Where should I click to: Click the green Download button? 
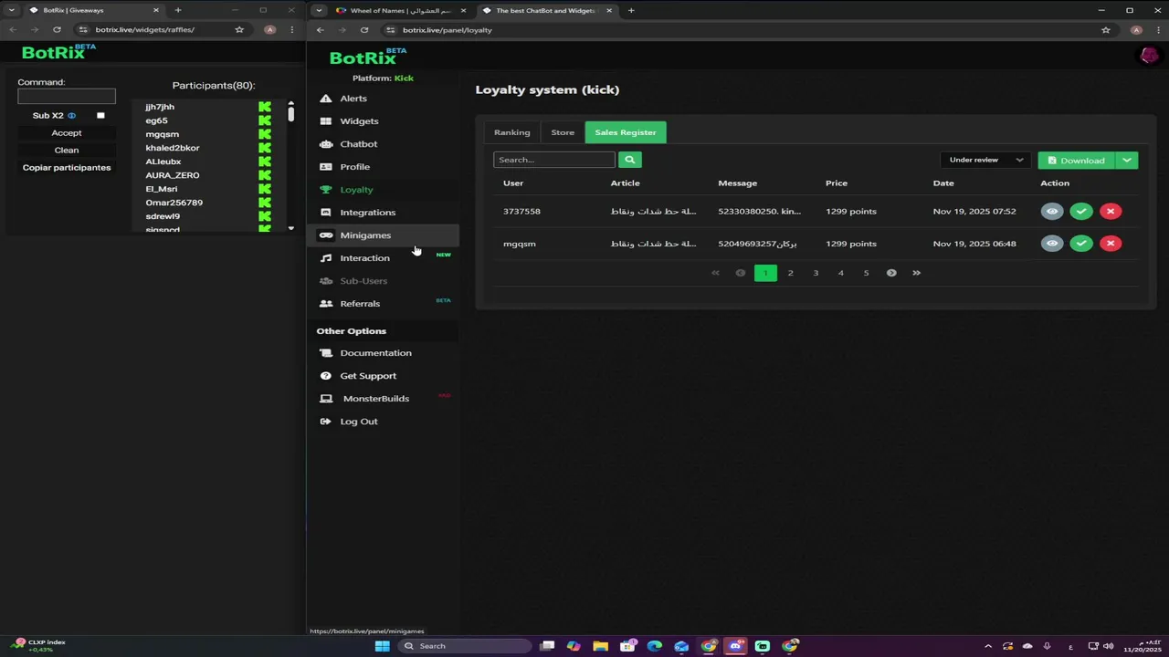pyautogui.click(x=1076, y=161)
